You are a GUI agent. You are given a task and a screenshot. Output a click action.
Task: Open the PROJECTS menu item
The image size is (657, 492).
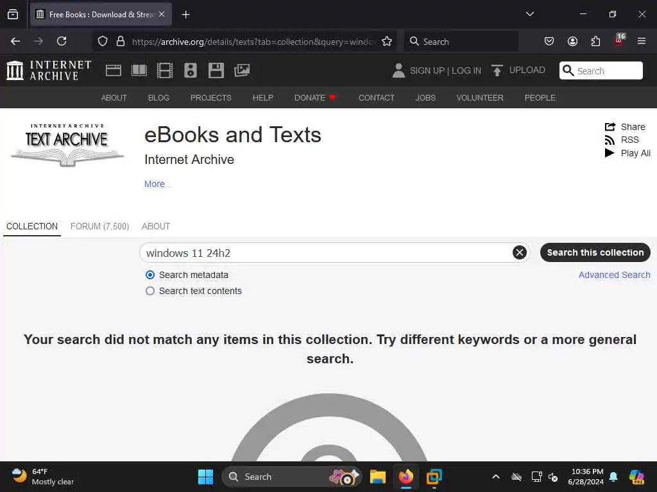click(210, 97)
